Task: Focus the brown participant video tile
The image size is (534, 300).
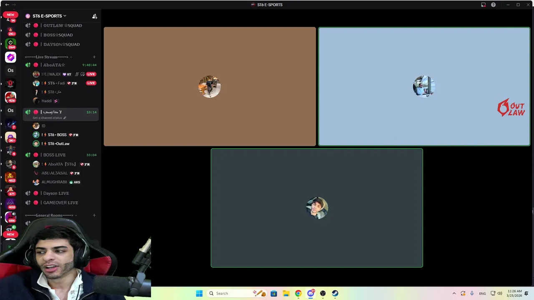Action: 210,87
